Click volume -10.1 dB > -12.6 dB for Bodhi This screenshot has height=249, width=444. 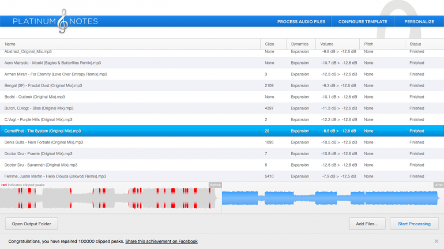click(339, 97)
